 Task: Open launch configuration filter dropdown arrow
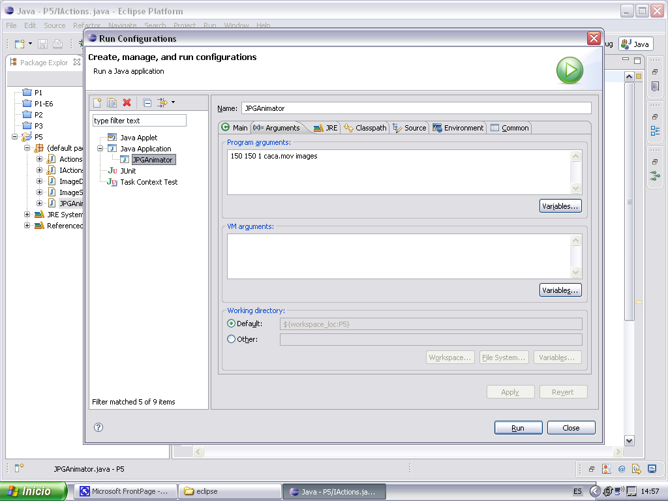[173, 102]
